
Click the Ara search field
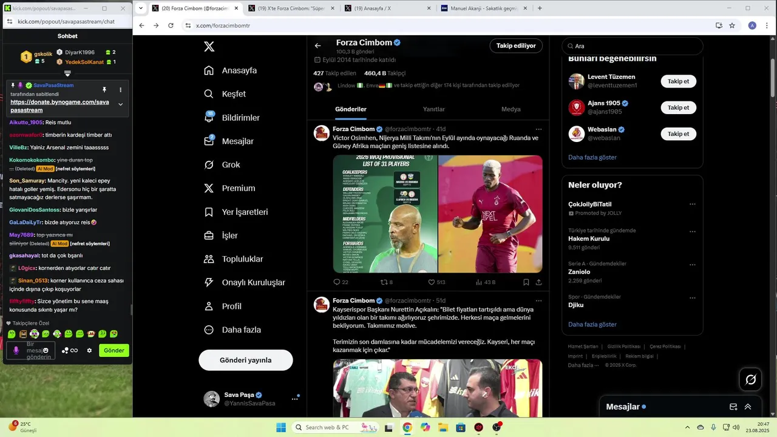(x=632, y=46)
